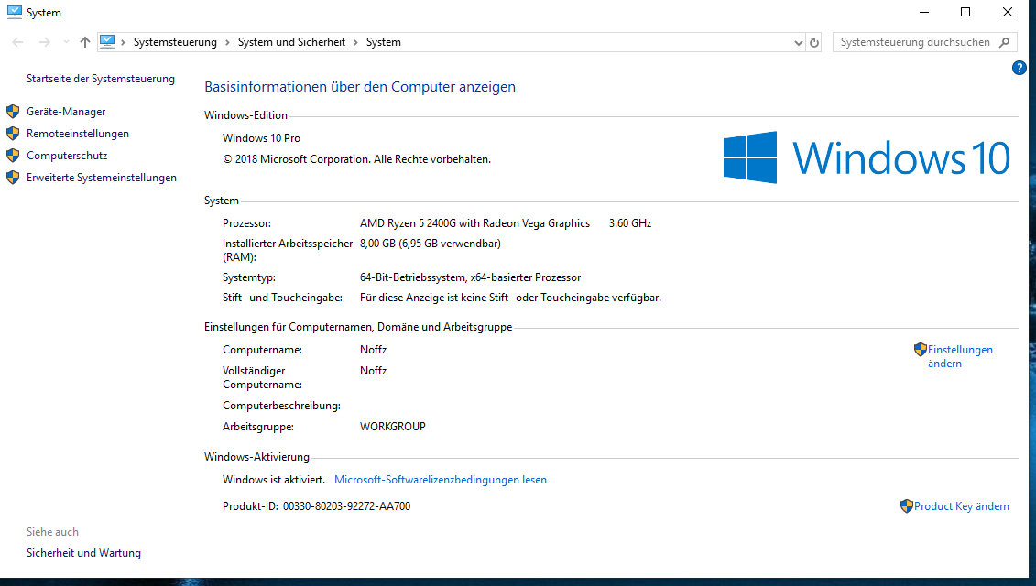The width and height of the screenshot is (1036, 586).
Task: Click the shield icon next to Remoteeinstellungen
Action: point(13,134)
